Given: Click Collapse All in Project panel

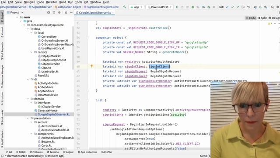Looking at the screenshot, I should click(59, 13).
